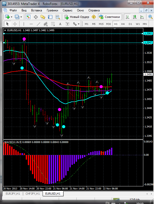Open the Вид menu

click(x=24, y=10)
